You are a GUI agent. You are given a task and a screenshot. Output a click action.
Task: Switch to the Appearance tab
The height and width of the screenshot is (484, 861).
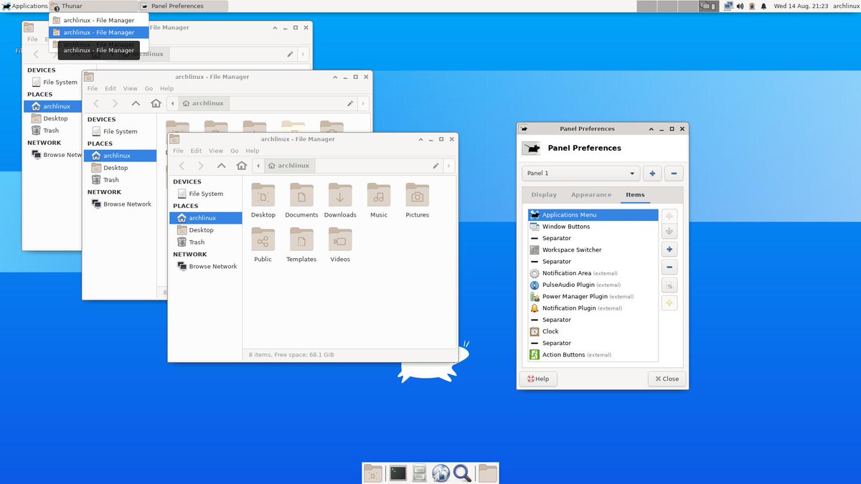pos(591,195)
